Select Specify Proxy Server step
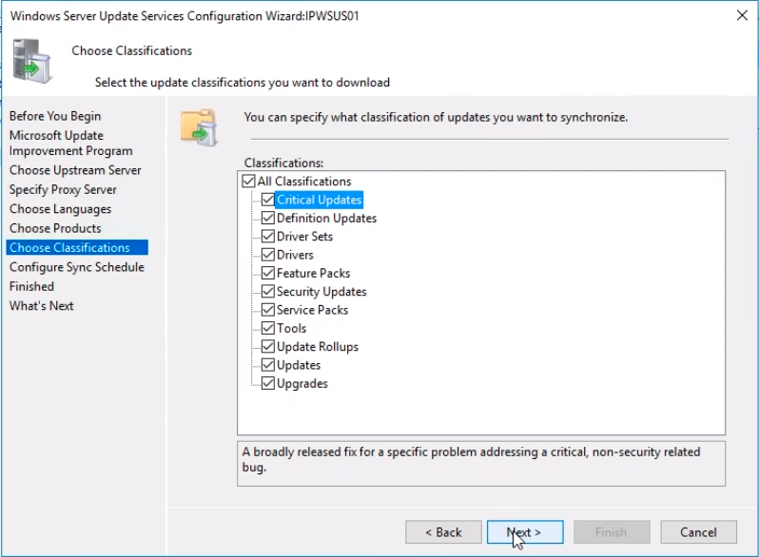 point(63,190)
